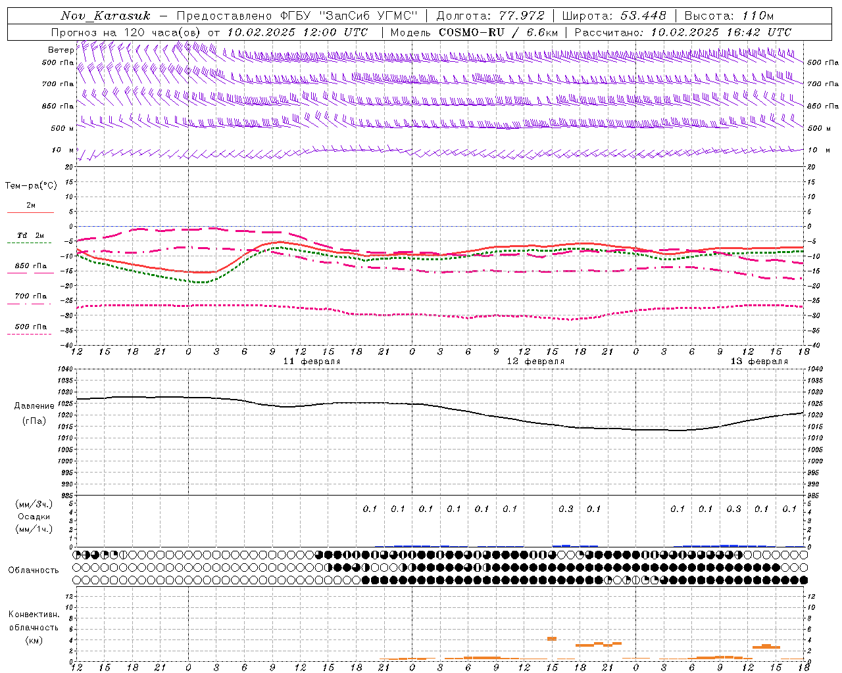Click the 'Тем-ра(°C)' temperature panel label
The height and width of the screenshot is (673, 842).
pyautogui.click(x=31, y=186)
